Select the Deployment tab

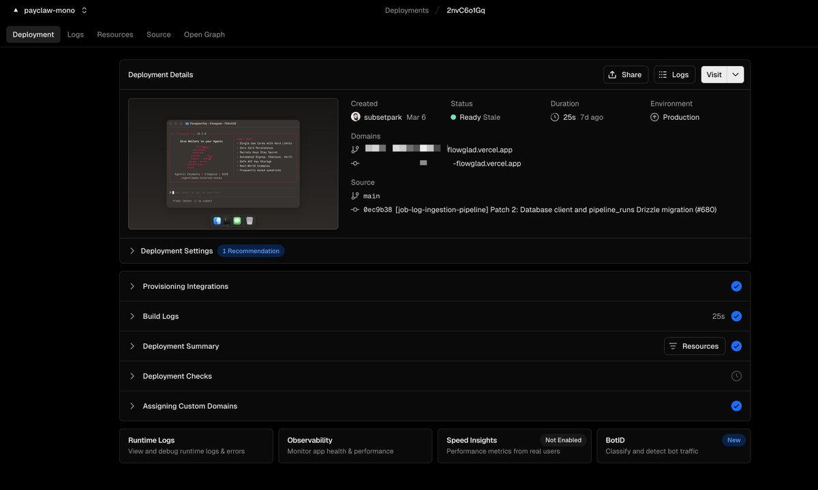coord(33,34)
